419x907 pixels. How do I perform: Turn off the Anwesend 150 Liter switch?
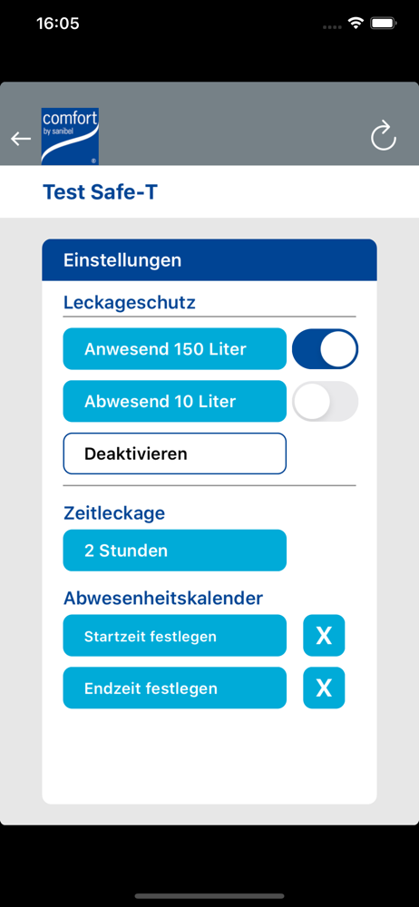[326, 349]
